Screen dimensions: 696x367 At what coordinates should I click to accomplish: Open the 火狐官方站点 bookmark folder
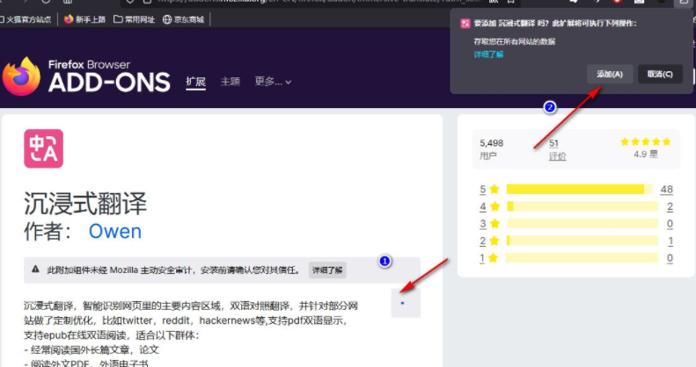26,19
